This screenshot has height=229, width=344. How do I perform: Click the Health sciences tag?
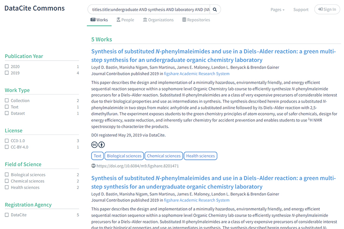click(201, 156)
